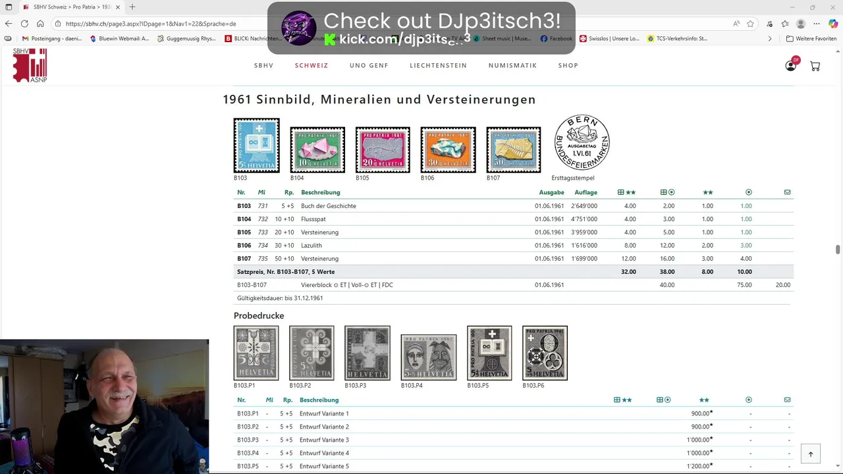Click the B103.P1 proof thumbnail
The image size is (843, 474).
256,353
